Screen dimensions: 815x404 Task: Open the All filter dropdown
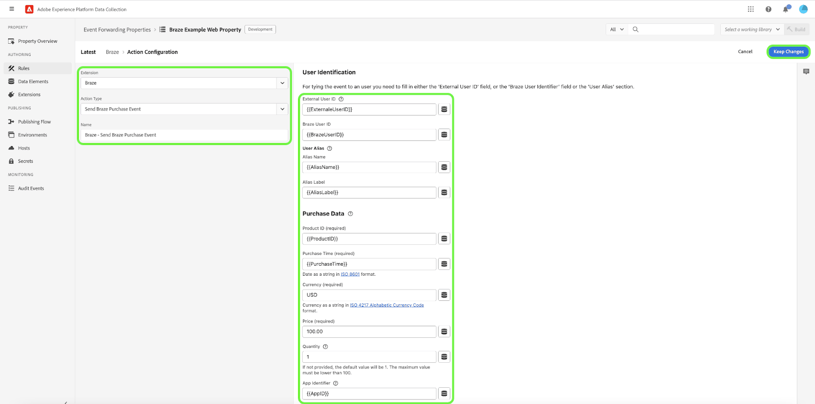[x=617, y=30]
